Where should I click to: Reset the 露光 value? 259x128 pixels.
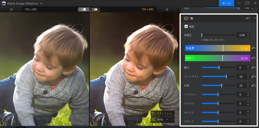point(254,68)
